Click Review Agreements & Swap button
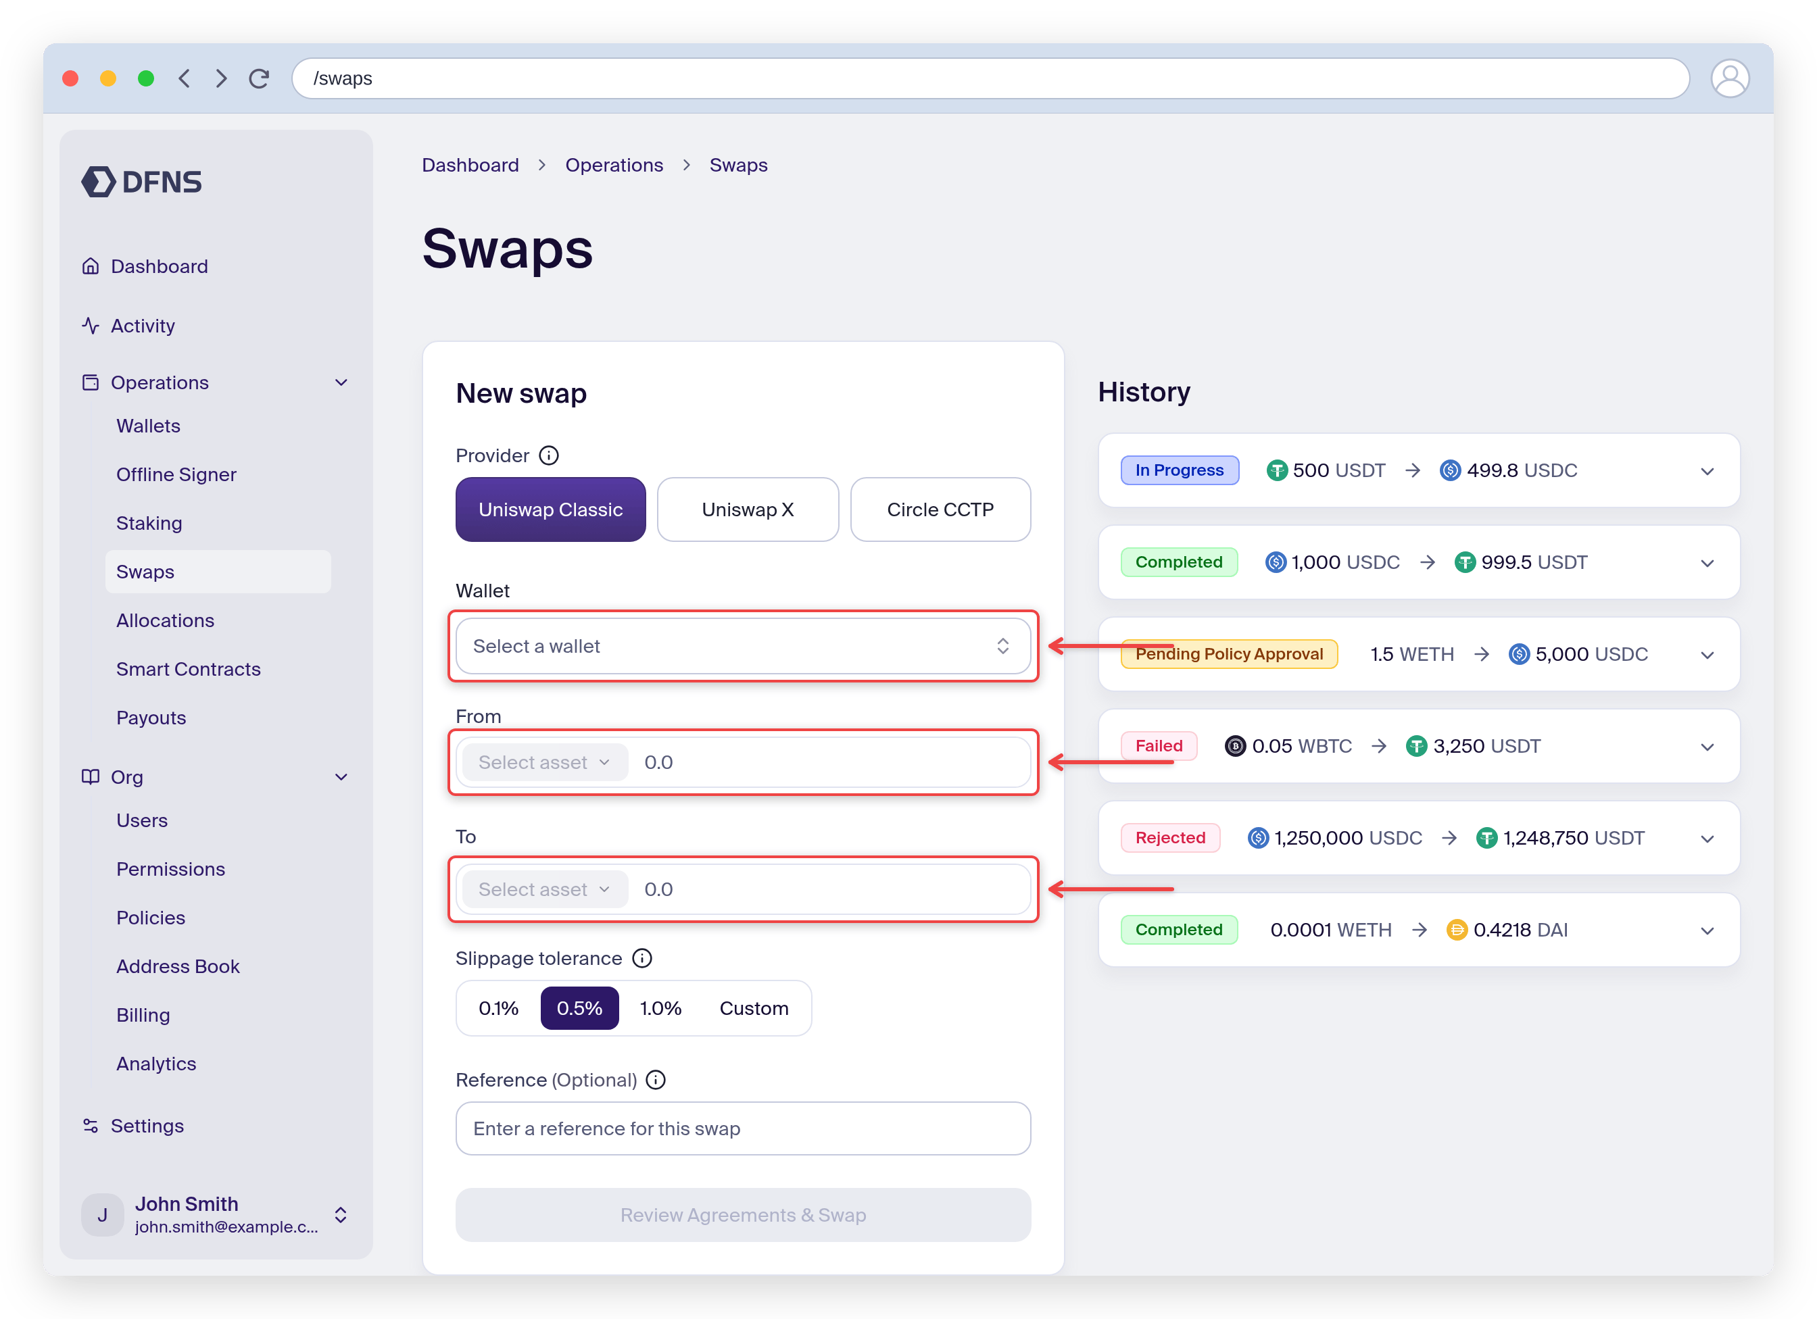1817x1319 pixels. tap(743, 1216)
